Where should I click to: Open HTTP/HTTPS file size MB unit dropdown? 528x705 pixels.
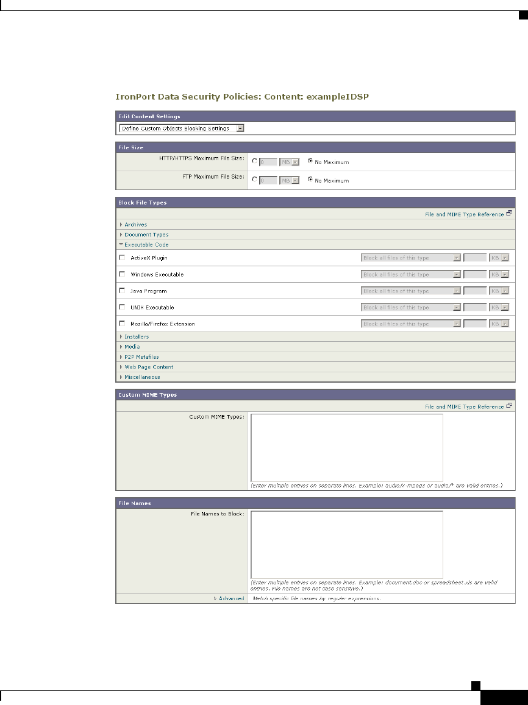point(289,162)
